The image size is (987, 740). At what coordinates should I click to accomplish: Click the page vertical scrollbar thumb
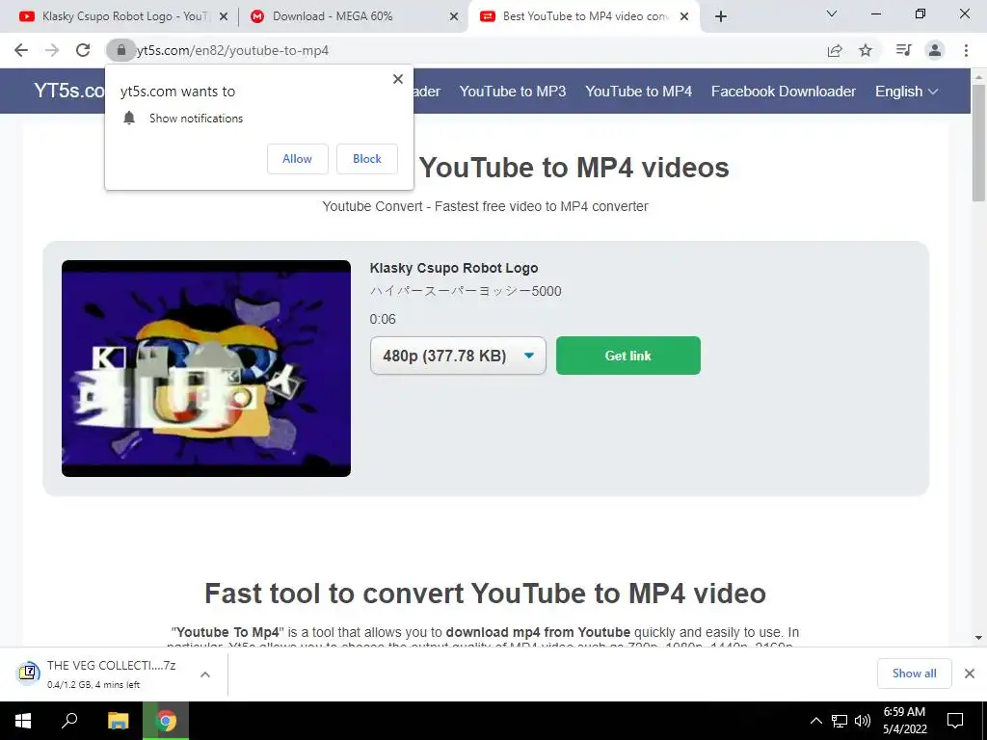[978, 143]
